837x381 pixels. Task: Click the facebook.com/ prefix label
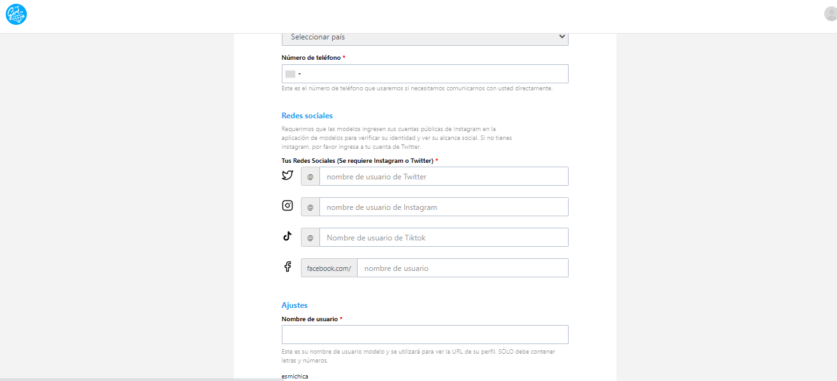point(329,268)
